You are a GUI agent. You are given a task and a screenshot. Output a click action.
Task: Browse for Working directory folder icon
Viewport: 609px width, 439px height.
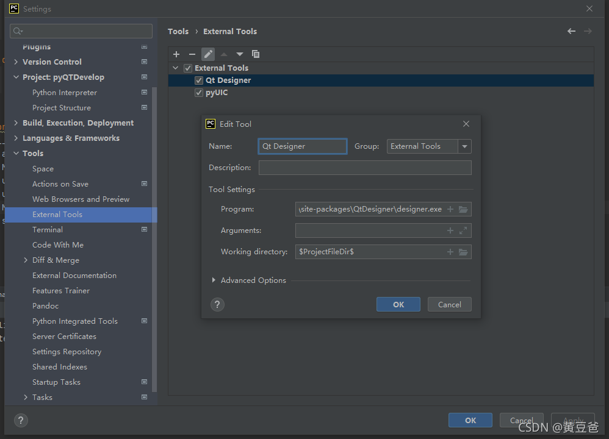(x=463, y=252)
